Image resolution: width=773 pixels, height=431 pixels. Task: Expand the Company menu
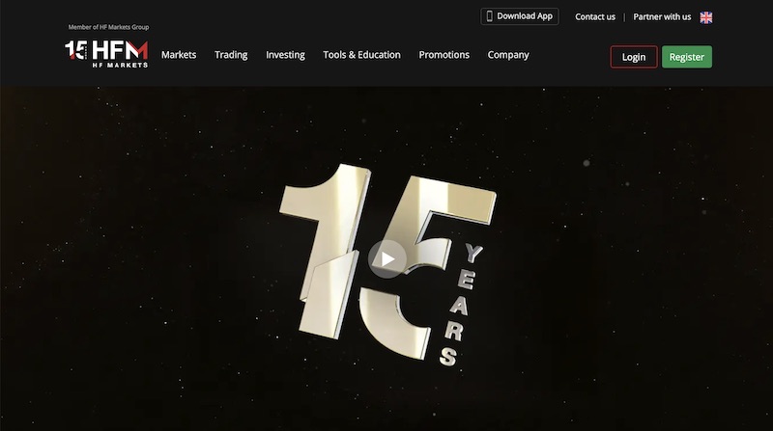[x=508, y=55]
